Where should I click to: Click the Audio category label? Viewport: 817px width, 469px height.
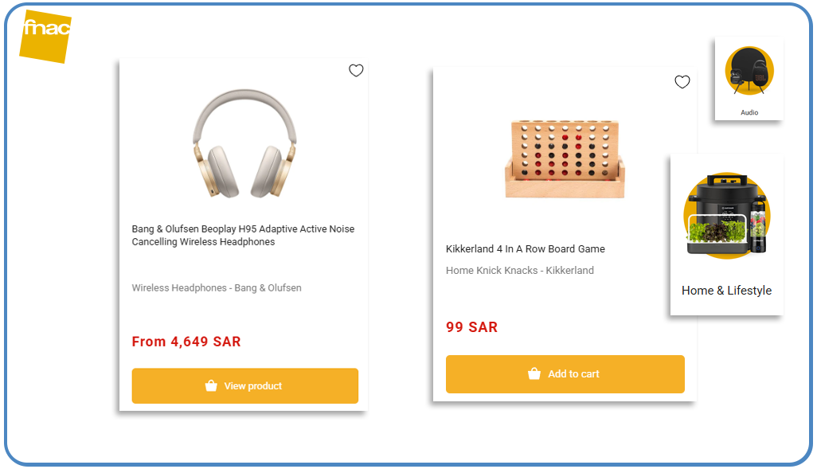(x=749, y=113)
